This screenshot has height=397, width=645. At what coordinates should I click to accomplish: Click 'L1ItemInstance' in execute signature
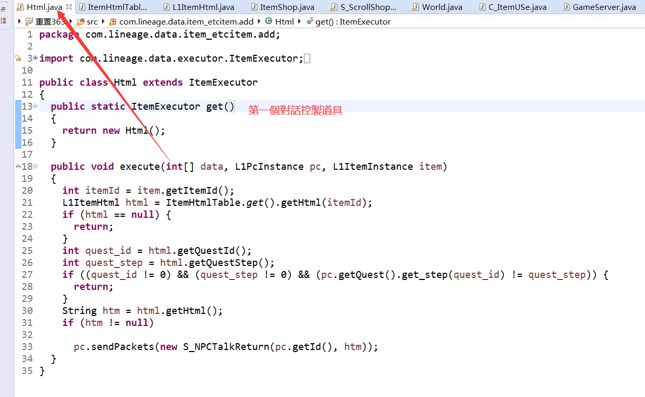click(373, 167)
